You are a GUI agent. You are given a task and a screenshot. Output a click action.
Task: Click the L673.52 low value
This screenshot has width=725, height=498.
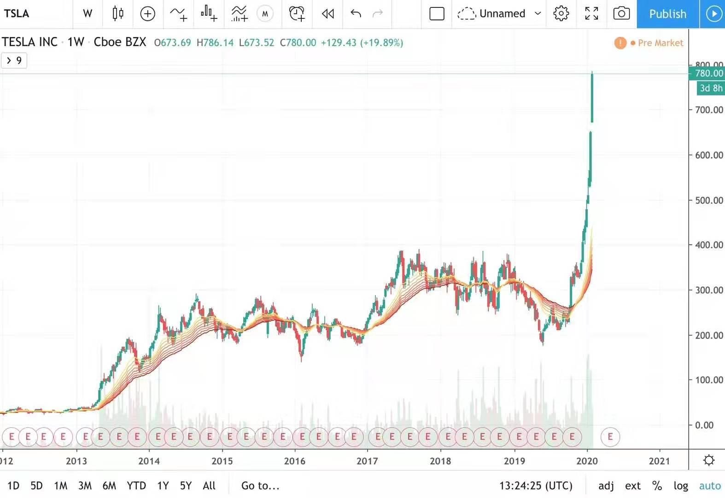click(x=257, y=43)
